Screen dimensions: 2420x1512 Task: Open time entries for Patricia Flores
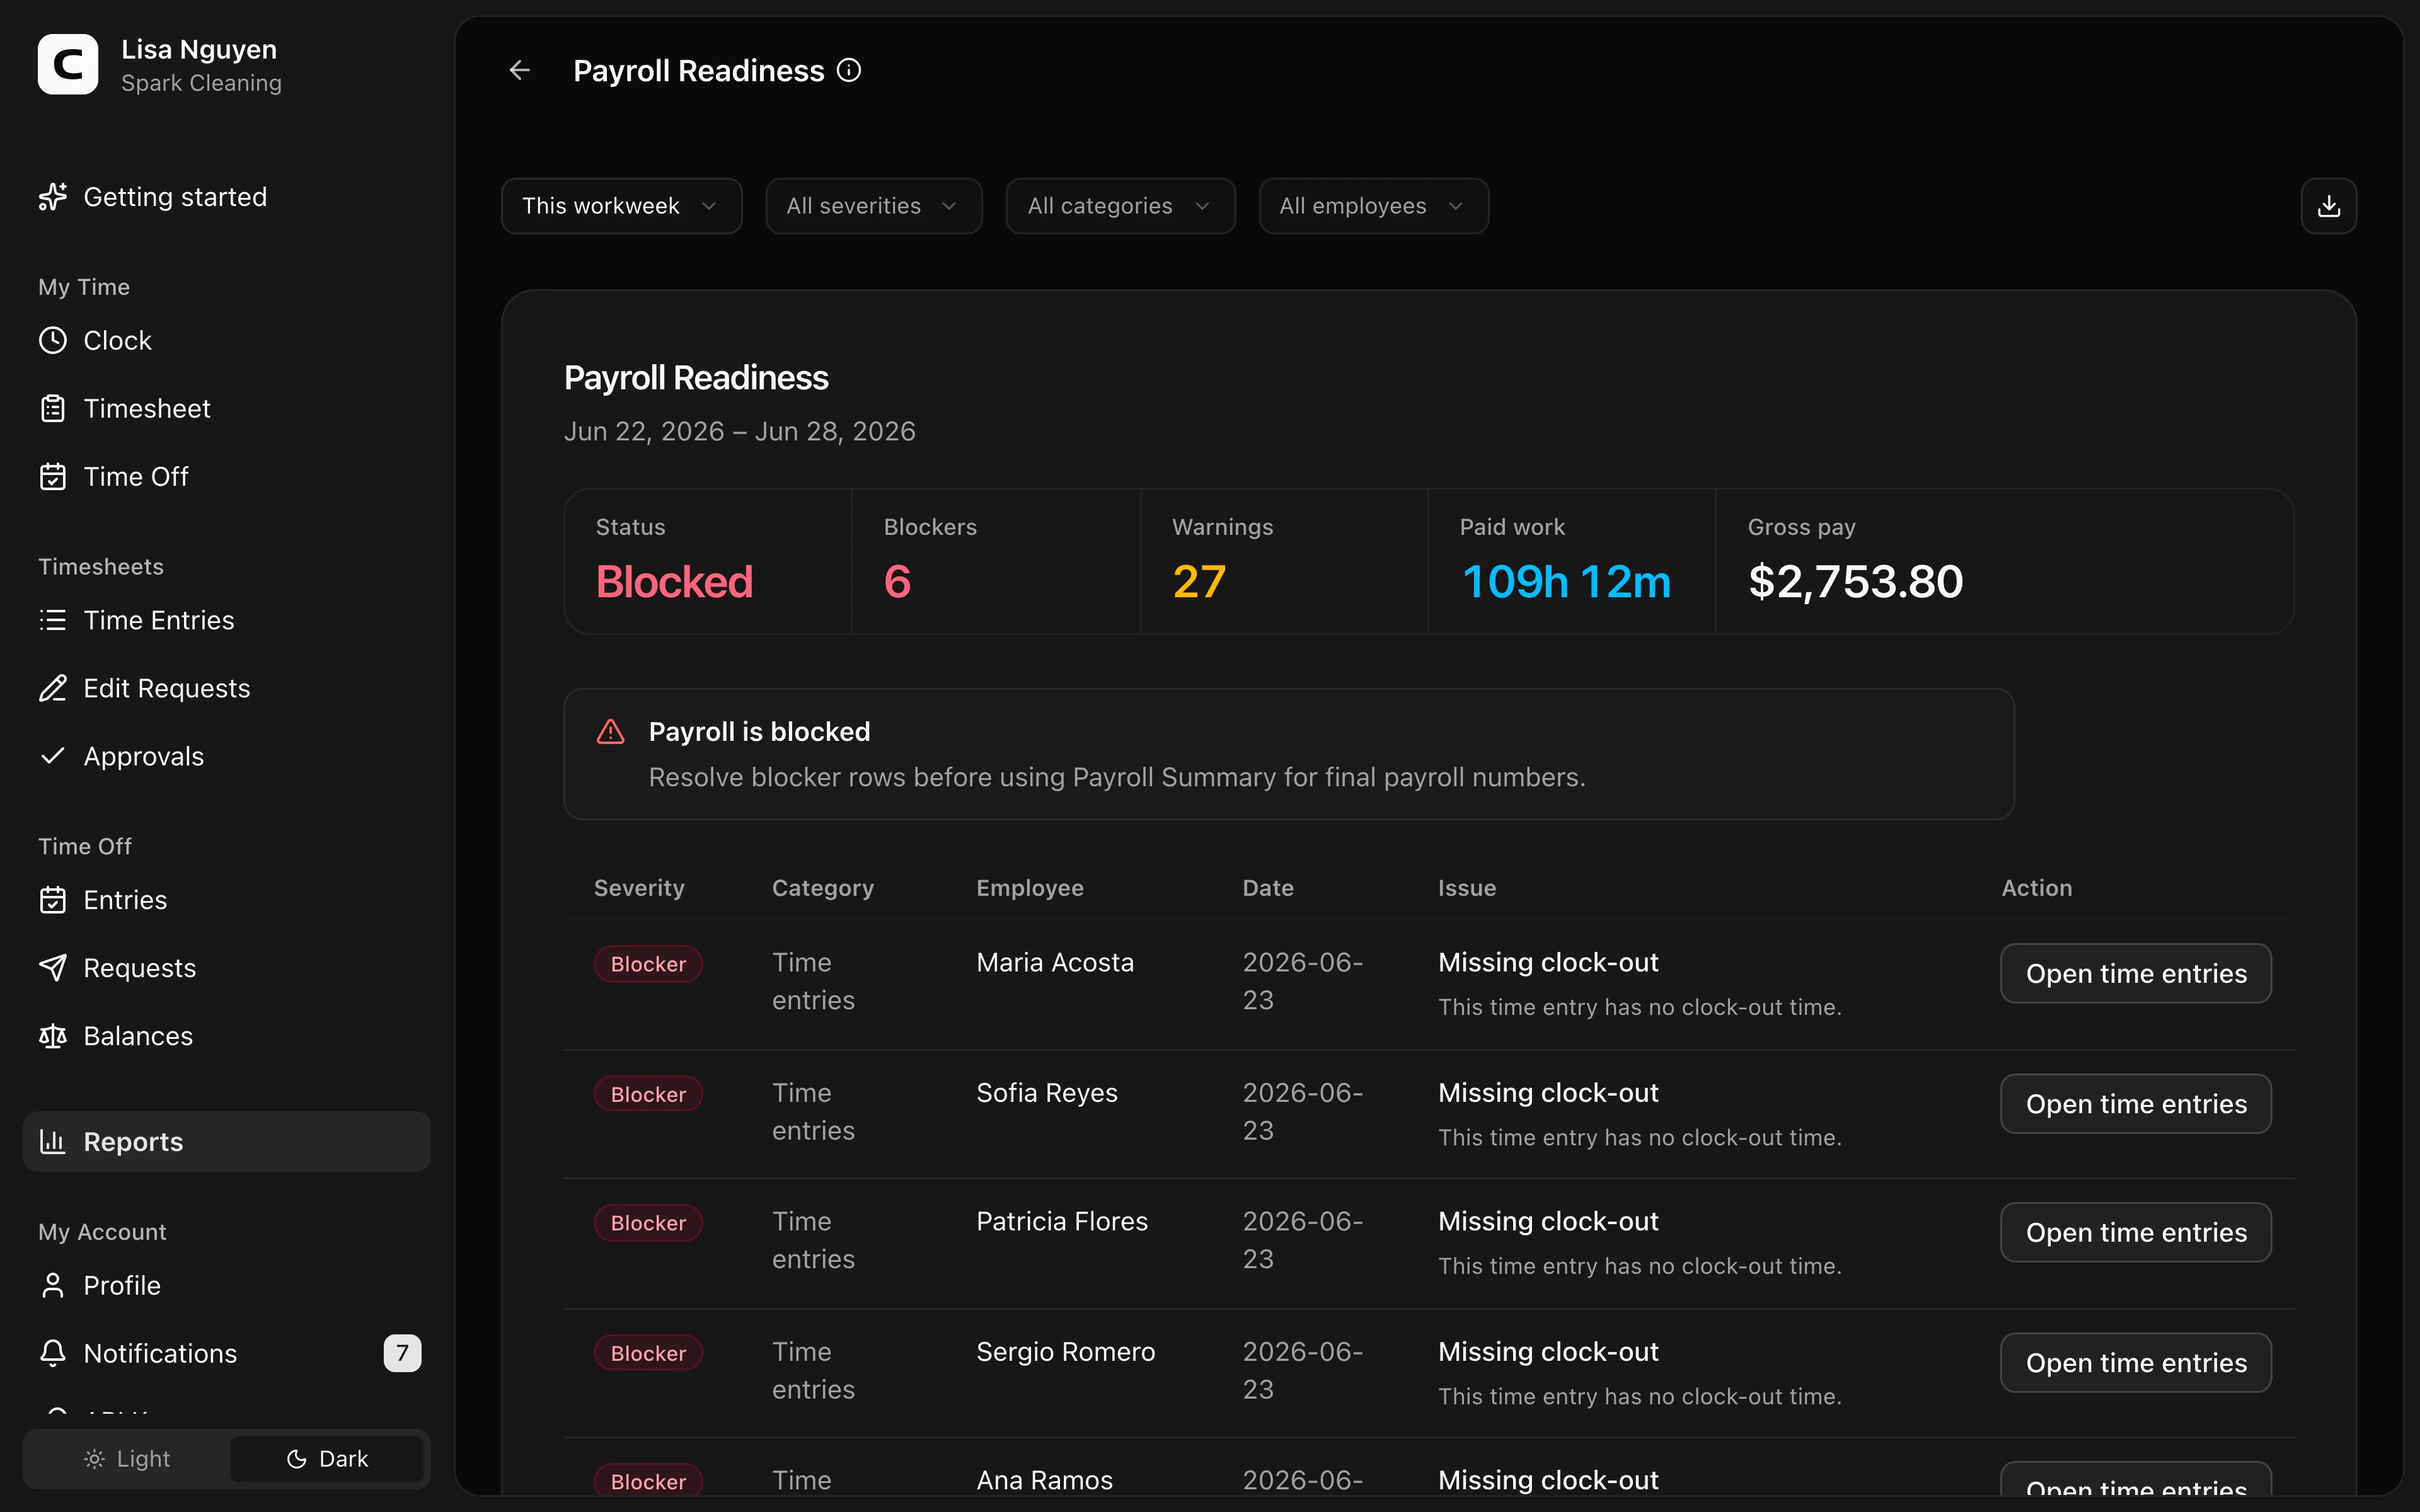tap(2135, 1232)
